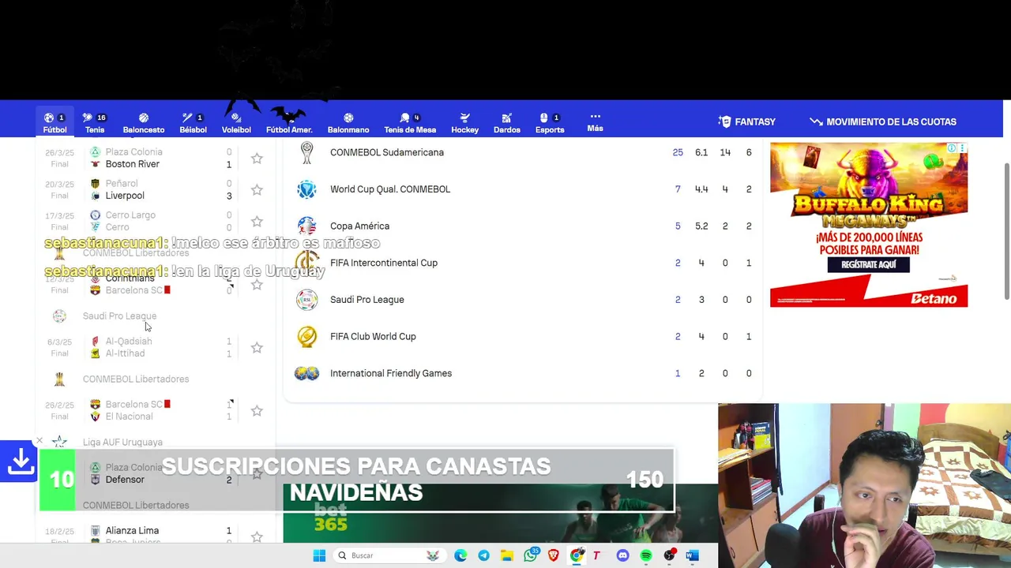Close the left-side overlay with the X
The image size is (1011, 568).
tap(39, 441)
